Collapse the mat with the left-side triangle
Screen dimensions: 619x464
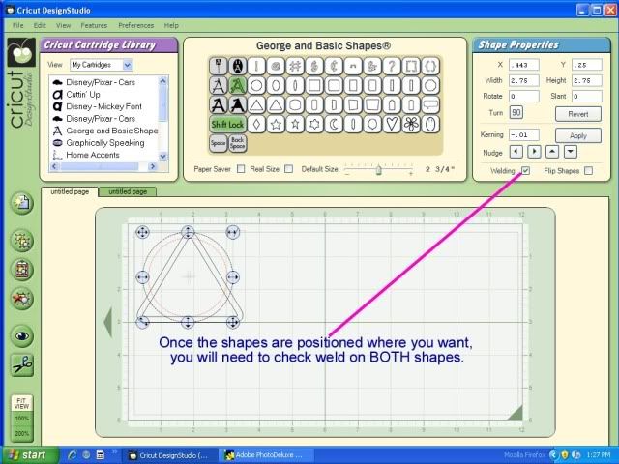tap(107, 323)
